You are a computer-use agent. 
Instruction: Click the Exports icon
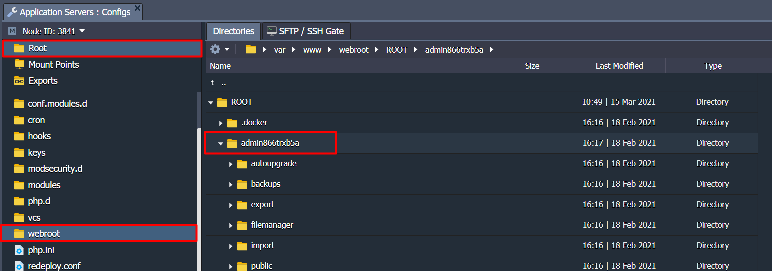tap(19, 81)
